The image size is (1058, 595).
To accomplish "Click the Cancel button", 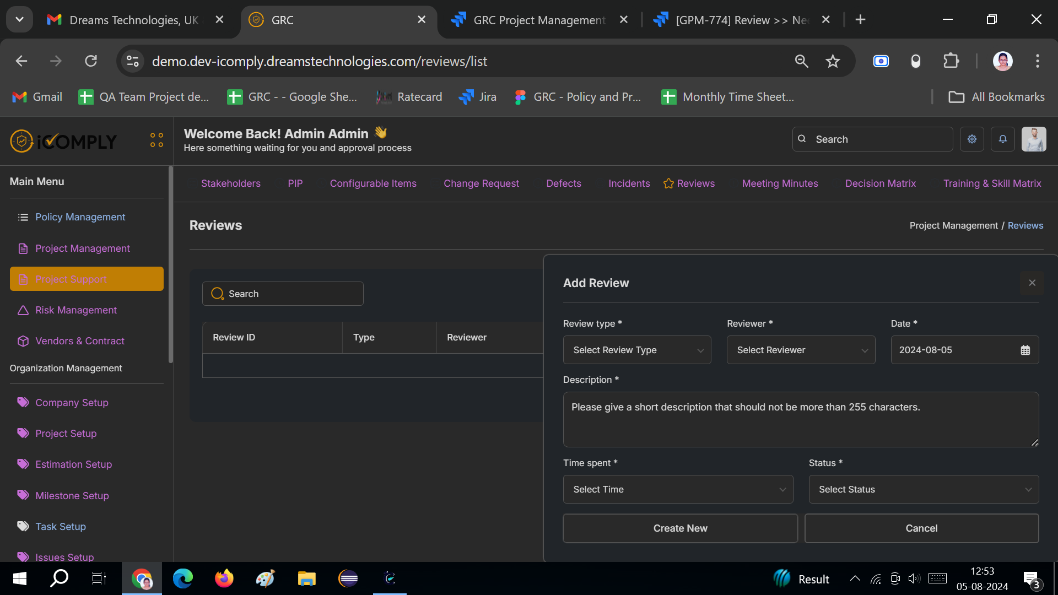I will click(x=921, y=528).
